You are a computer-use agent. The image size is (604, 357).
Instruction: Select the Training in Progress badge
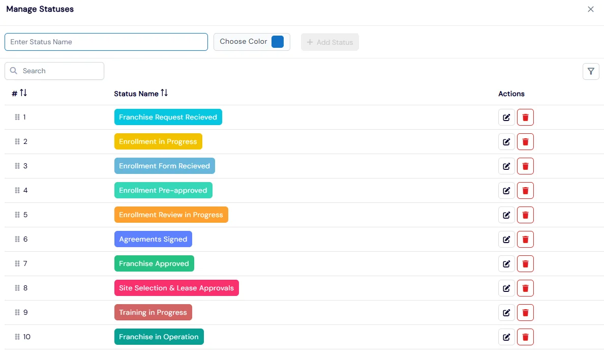pyautogui.click(x=153, y=312)
